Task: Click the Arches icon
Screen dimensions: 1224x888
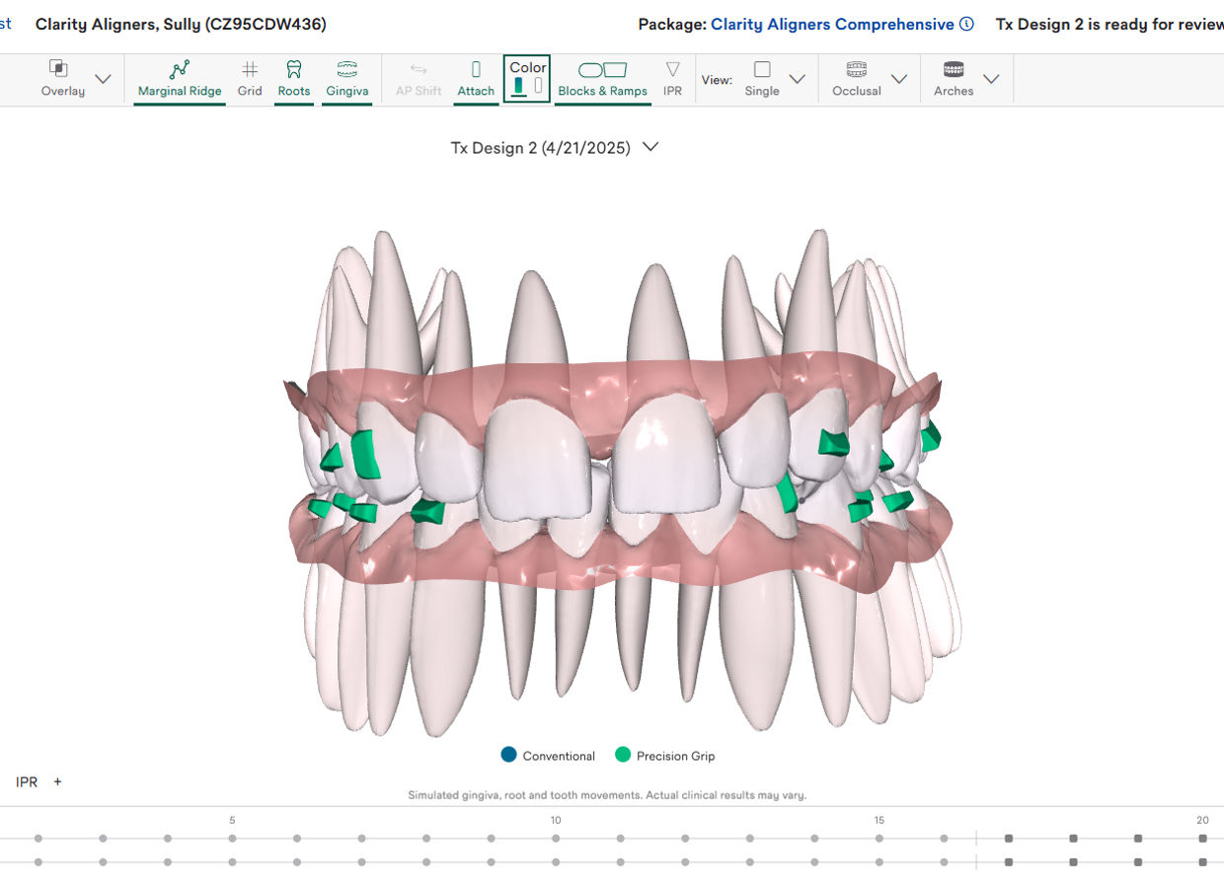Action: [x=954, y=69]
